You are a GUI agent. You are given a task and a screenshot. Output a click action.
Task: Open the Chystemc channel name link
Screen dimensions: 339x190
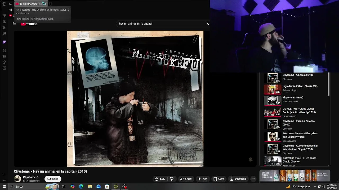(x=29, y=177)
